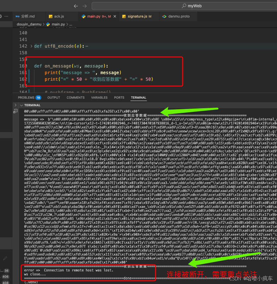Click the 18 problems count badge

pyautogui.click(x=38, y=98)
